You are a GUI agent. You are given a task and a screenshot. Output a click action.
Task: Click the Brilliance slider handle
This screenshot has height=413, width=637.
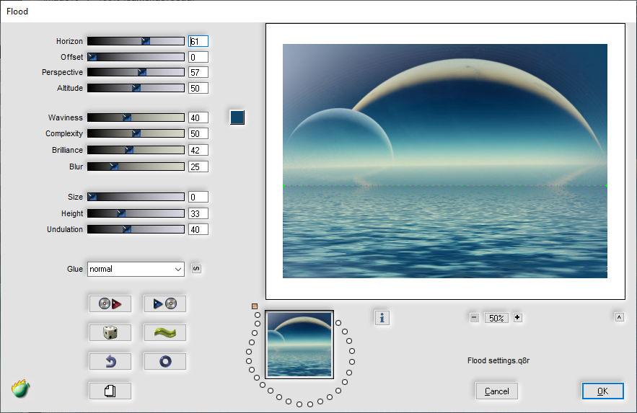tap(129, 150)
